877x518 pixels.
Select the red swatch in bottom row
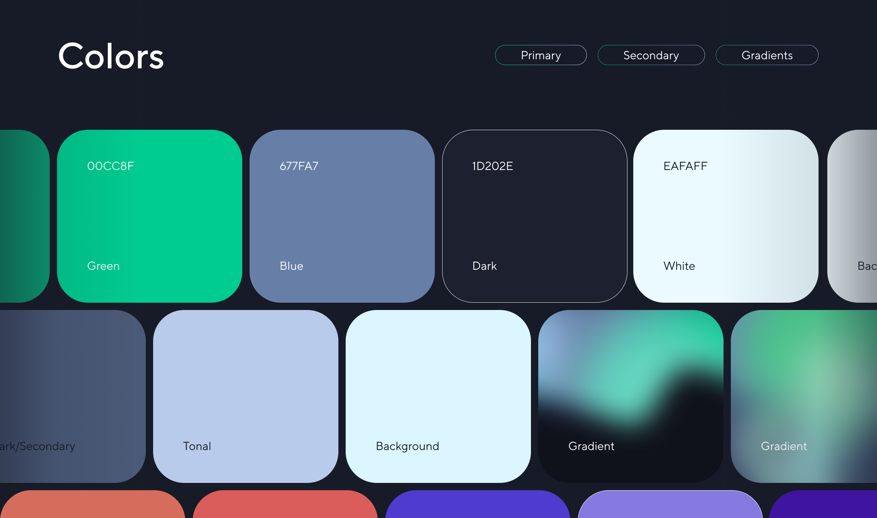click(x=285, y=506)
